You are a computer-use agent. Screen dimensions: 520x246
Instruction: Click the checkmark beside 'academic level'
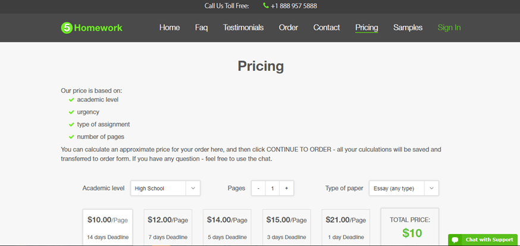[71, 99]
